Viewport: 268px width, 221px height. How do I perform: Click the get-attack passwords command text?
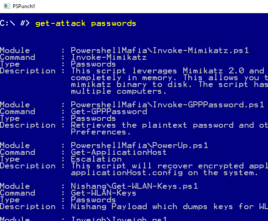(86, 23)
